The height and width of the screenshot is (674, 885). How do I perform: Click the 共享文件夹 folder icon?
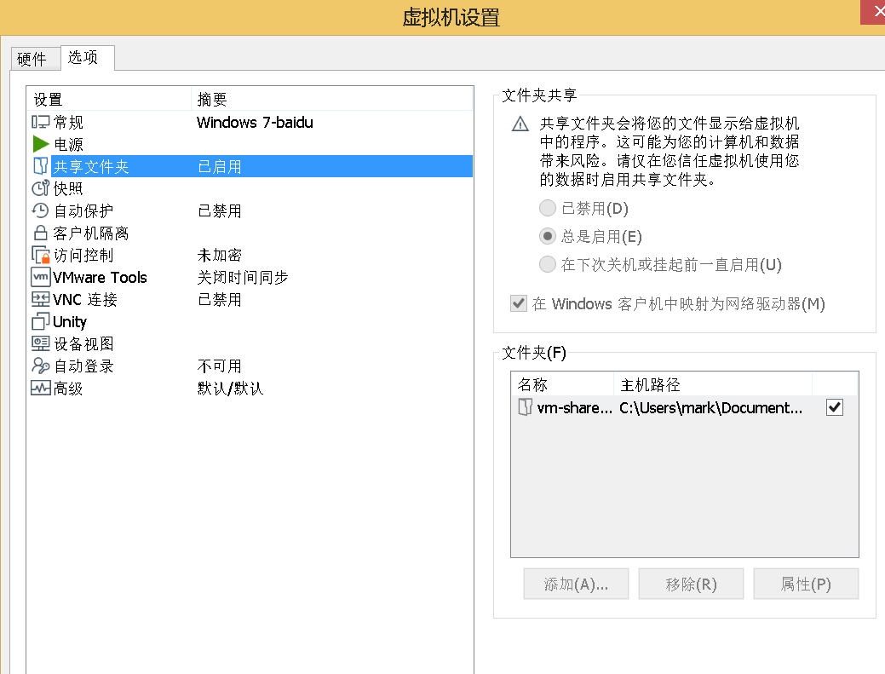tap(40, 166)
